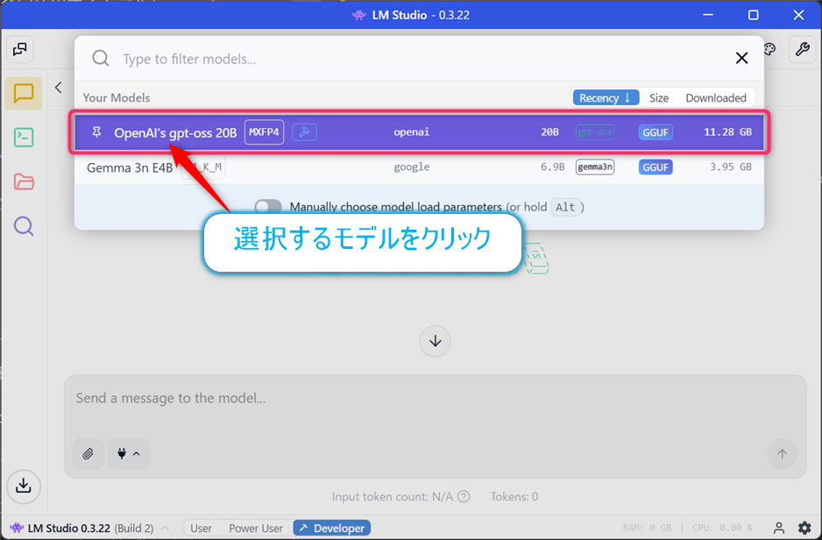Switch to Power User mode
This screenshot has height=540, width=822.
(x=256, y=528)
